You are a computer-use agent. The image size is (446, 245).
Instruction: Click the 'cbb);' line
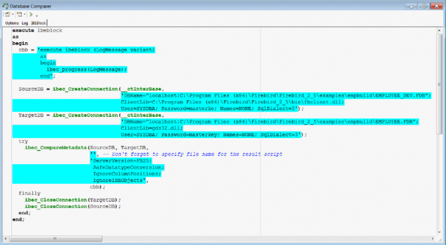98,187
